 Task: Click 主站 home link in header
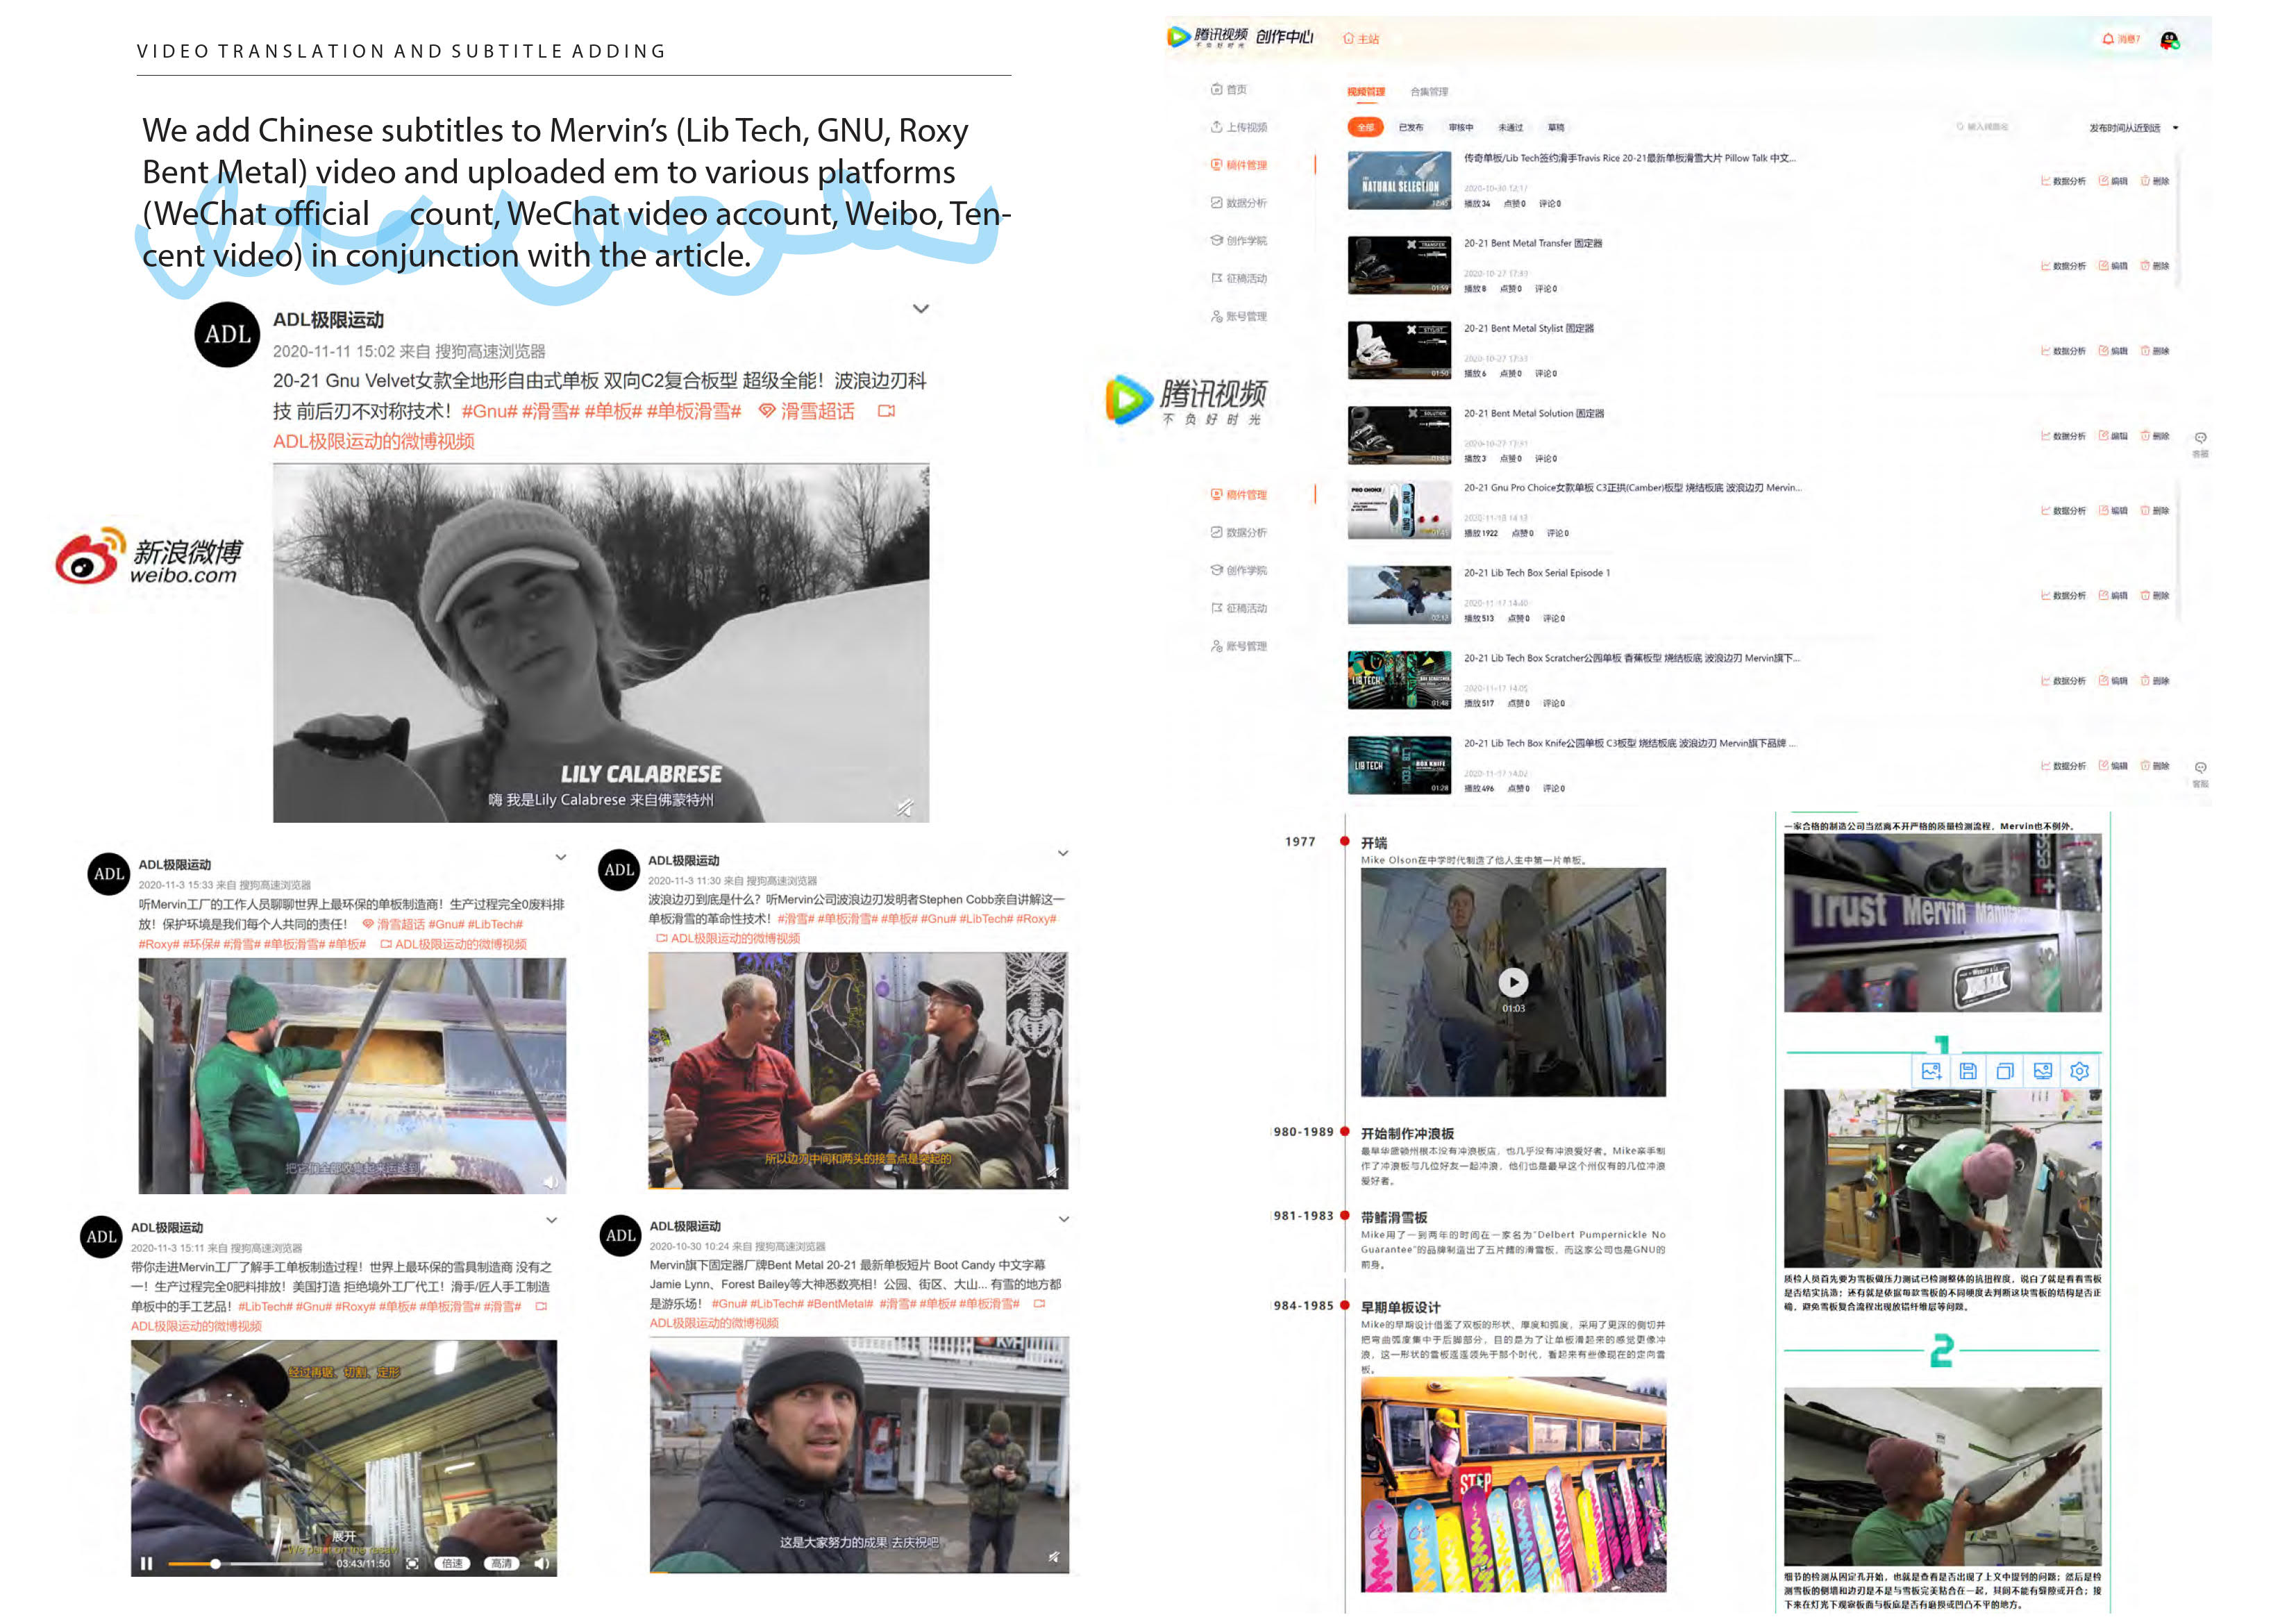[1361, 39]
